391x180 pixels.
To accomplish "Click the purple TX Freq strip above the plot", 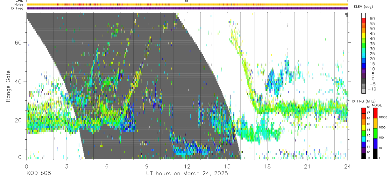I will pyautogui.click(x=187, y=8).
